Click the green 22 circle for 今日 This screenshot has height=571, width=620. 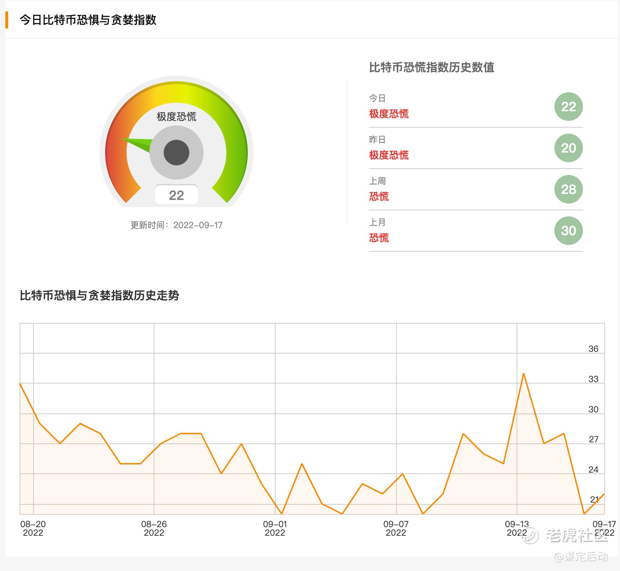click(568, 107)
